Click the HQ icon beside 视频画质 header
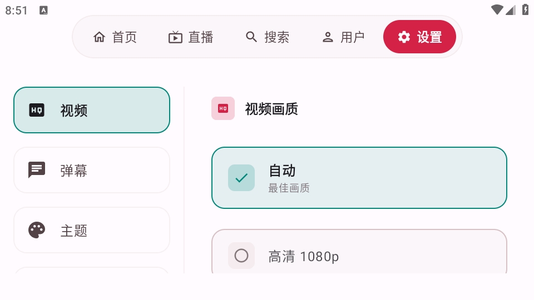 coord(223,108)
